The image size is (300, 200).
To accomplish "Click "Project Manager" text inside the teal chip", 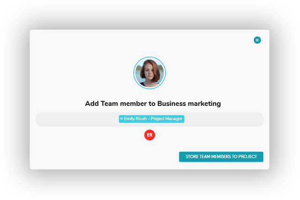I will click(x=166, y=119).
